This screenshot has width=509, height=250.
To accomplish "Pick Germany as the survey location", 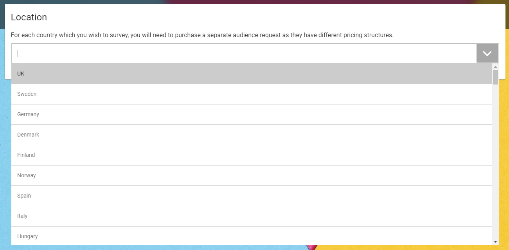I will 252,114.
